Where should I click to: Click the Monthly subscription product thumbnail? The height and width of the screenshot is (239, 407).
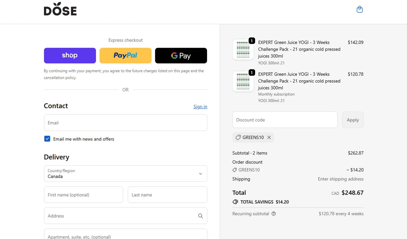tap(243, 81)
